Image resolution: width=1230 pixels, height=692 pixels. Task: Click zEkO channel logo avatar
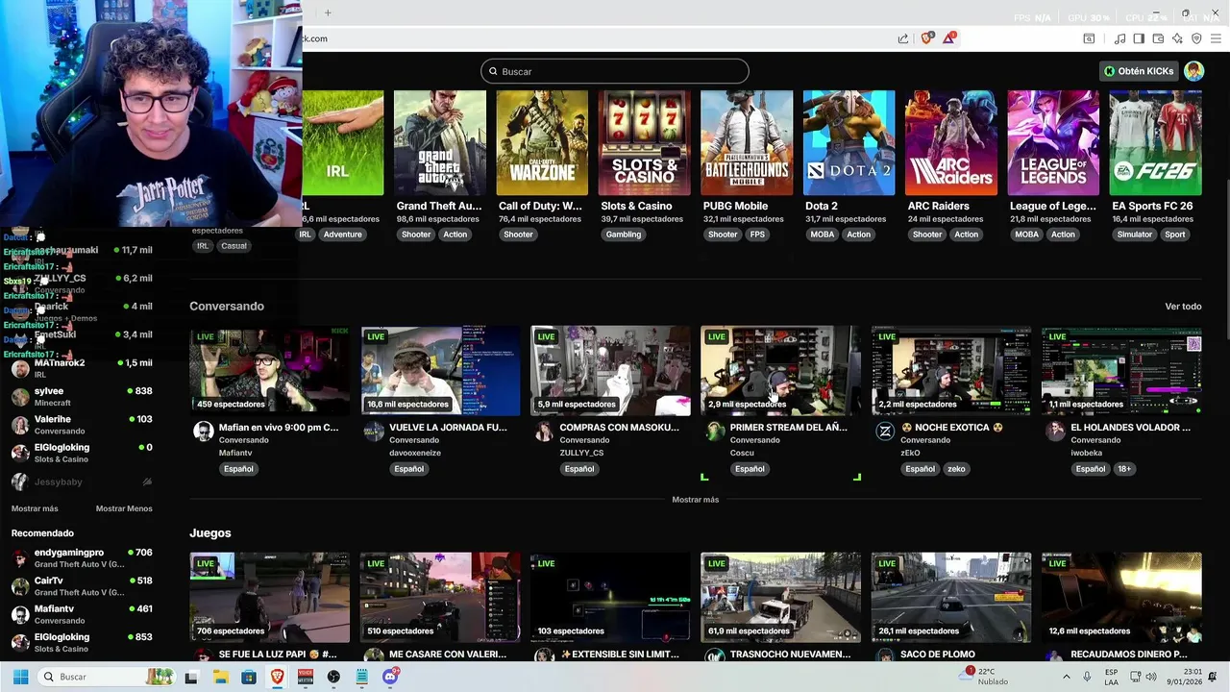[x=884, y=432]
